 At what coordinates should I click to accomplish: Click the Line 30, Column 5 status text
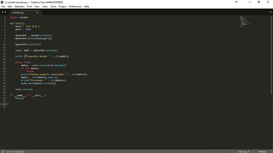click(15, 152)
